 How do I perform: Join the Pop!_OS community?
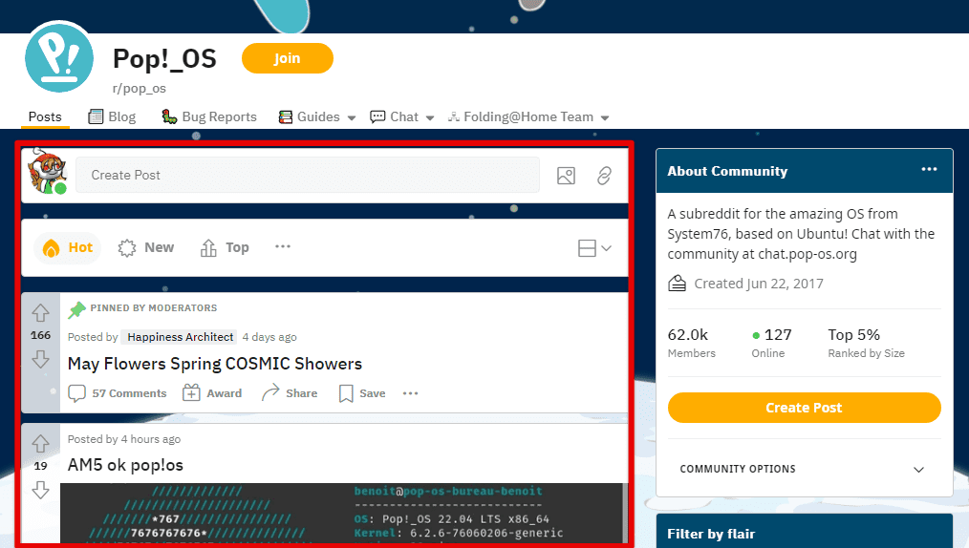coord(288,58)
